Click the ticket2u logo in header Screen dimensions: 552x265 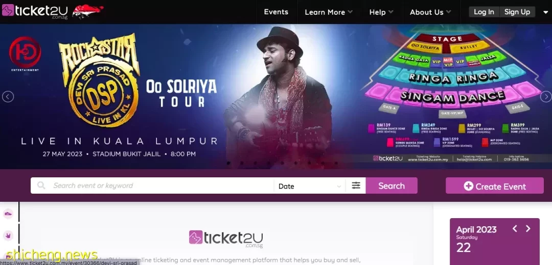(x=35, y=11)
